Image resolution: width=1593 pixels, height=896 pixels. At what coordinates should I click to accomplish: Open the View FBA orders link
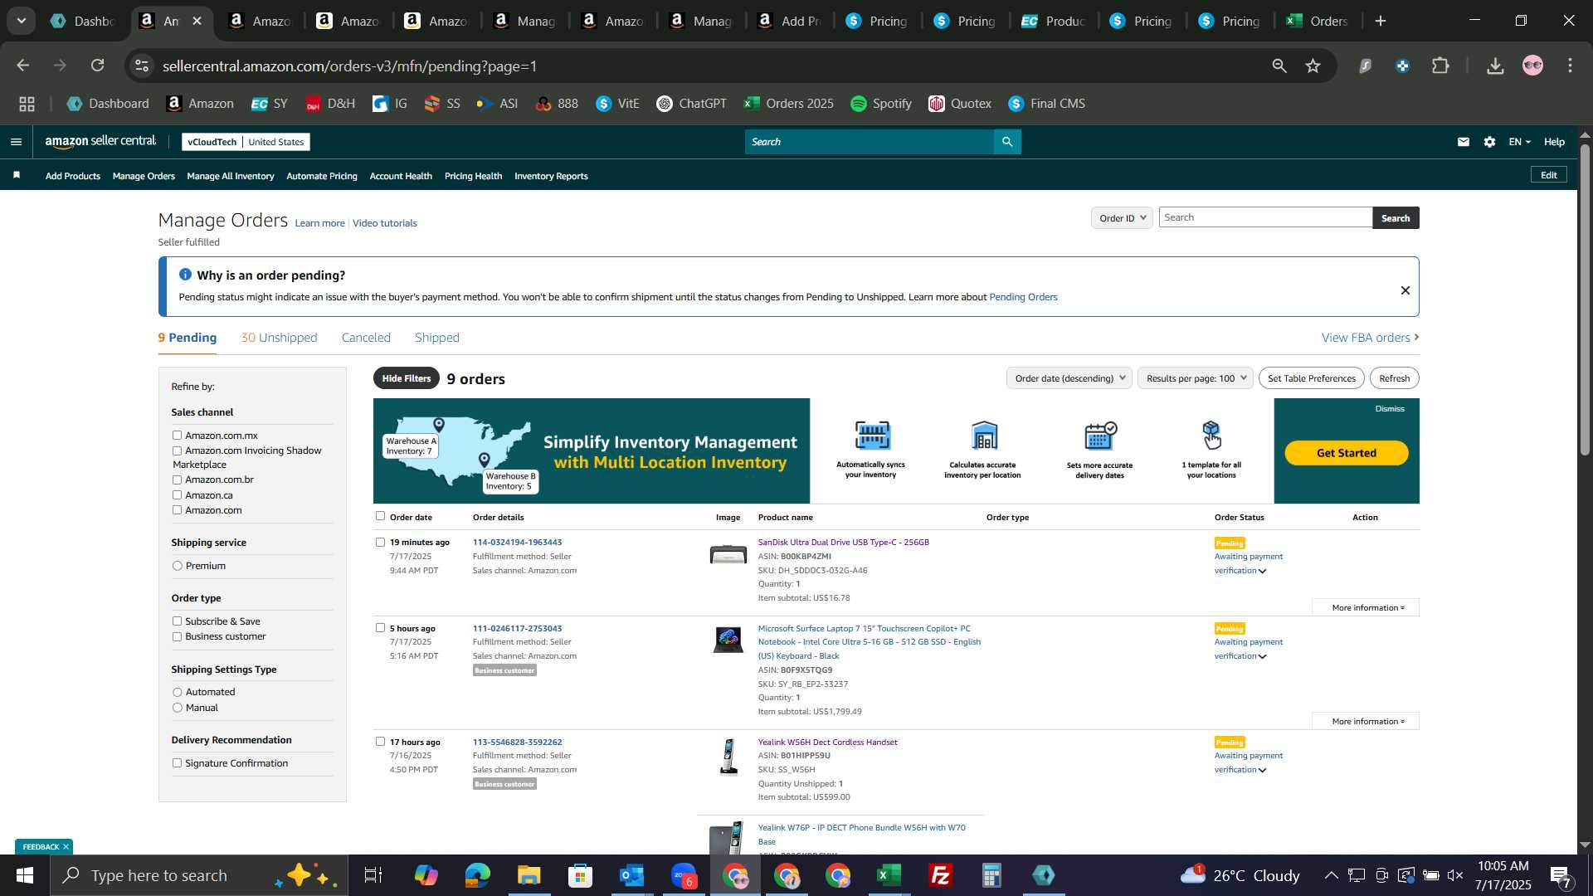coord(1370,338)
